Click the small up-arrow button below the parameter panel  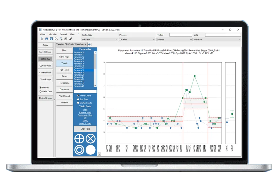[x=99, y=154]
